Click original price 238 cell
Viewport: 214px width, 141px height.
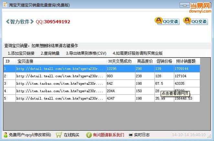(x=145, y=76)
